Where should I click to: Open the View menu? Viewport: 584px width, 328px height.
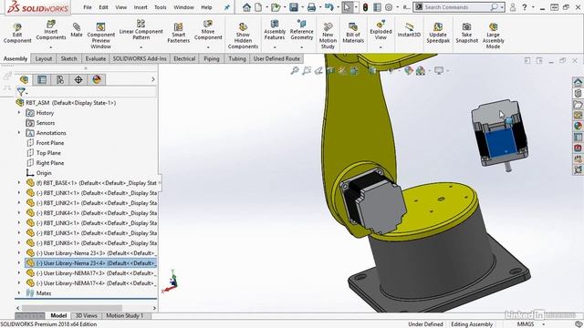pyautogui.click(x=121, y=7)
